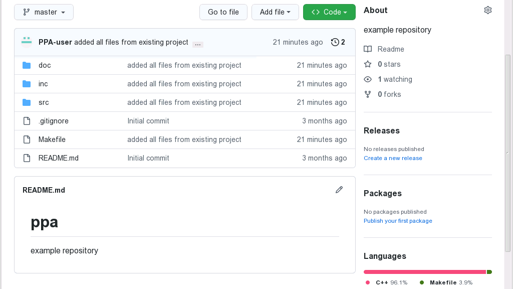
Task: Click the fork icon in About
Action: tap(368, 94)
